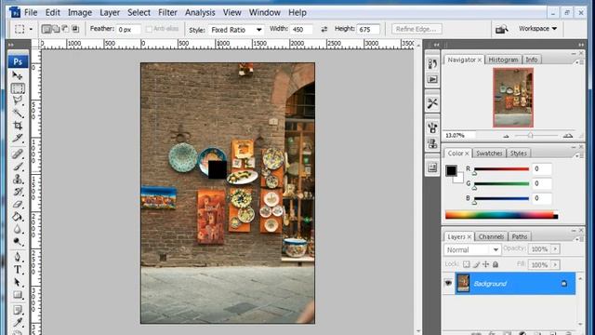This screenshot has height=335, width=595.
Task: Select the Paint Bucket tool
Action: pyautogui.click(x=18, y=217)
